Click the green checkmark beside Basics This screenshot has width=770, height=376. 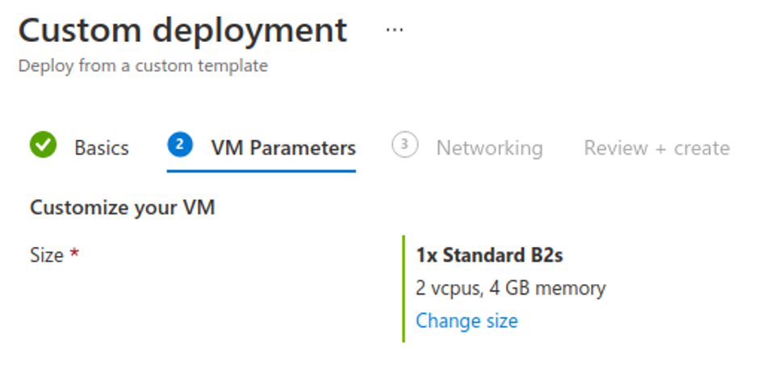pyautogui.click(x=43, y=146)
